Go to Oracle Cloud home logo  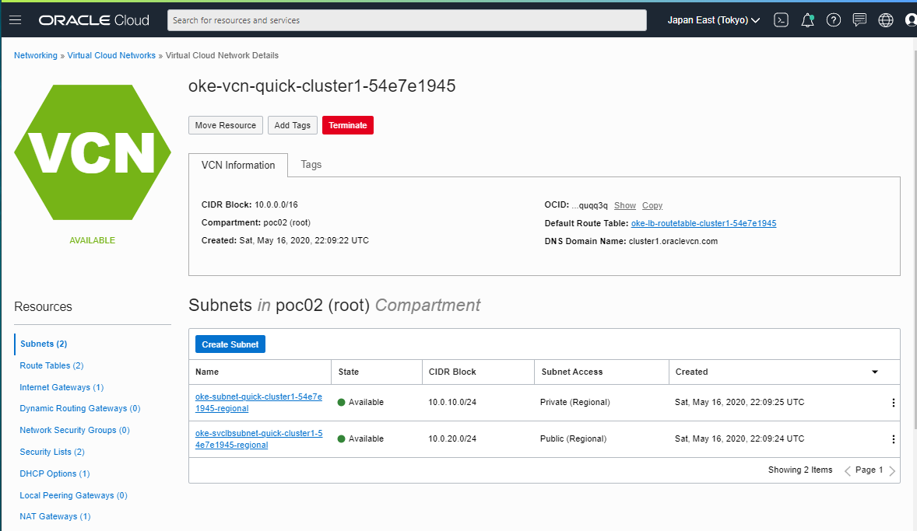pyautogui.click(x=94, y=20)
